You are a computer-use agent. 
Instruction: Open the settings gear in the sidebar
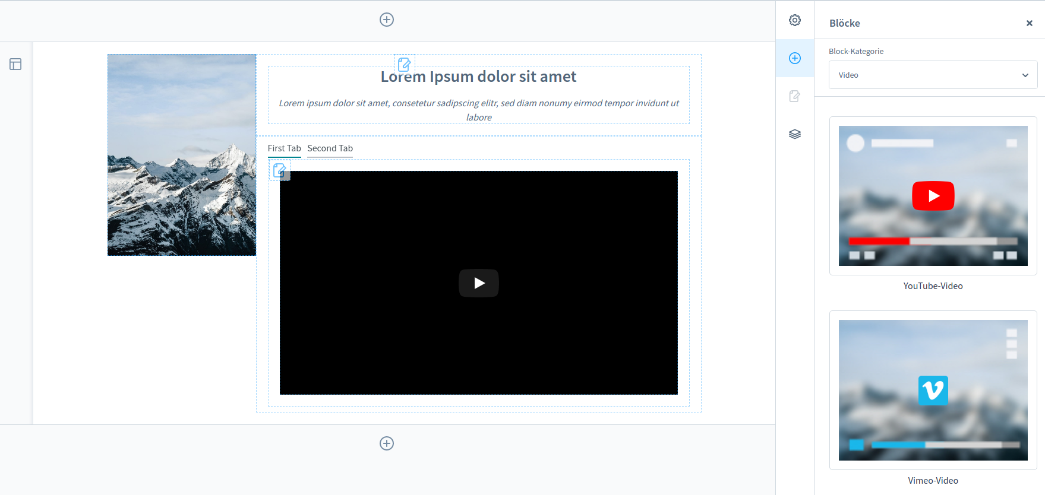(795, 20)
